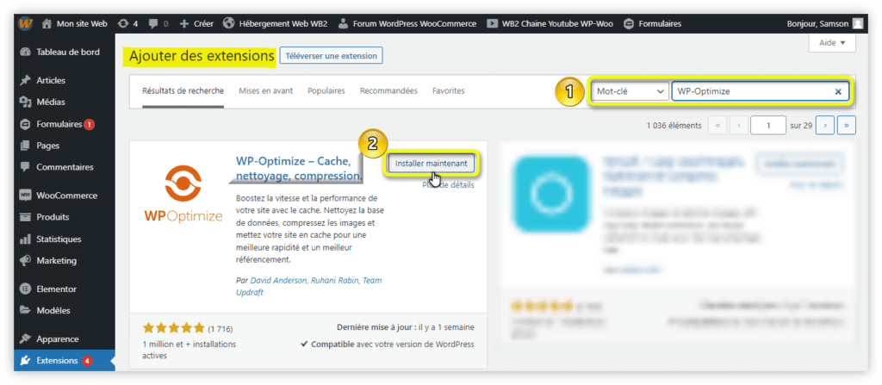Switch to Favorites tab
Viewport: 882px width, 385px height.
pos(448,90)
